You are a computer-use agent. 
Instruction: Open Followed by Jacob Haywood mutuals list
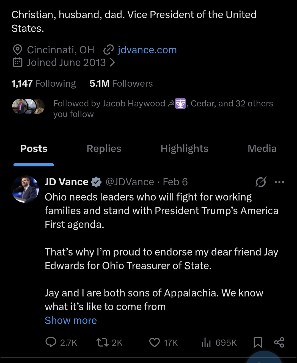pos(163,108)
